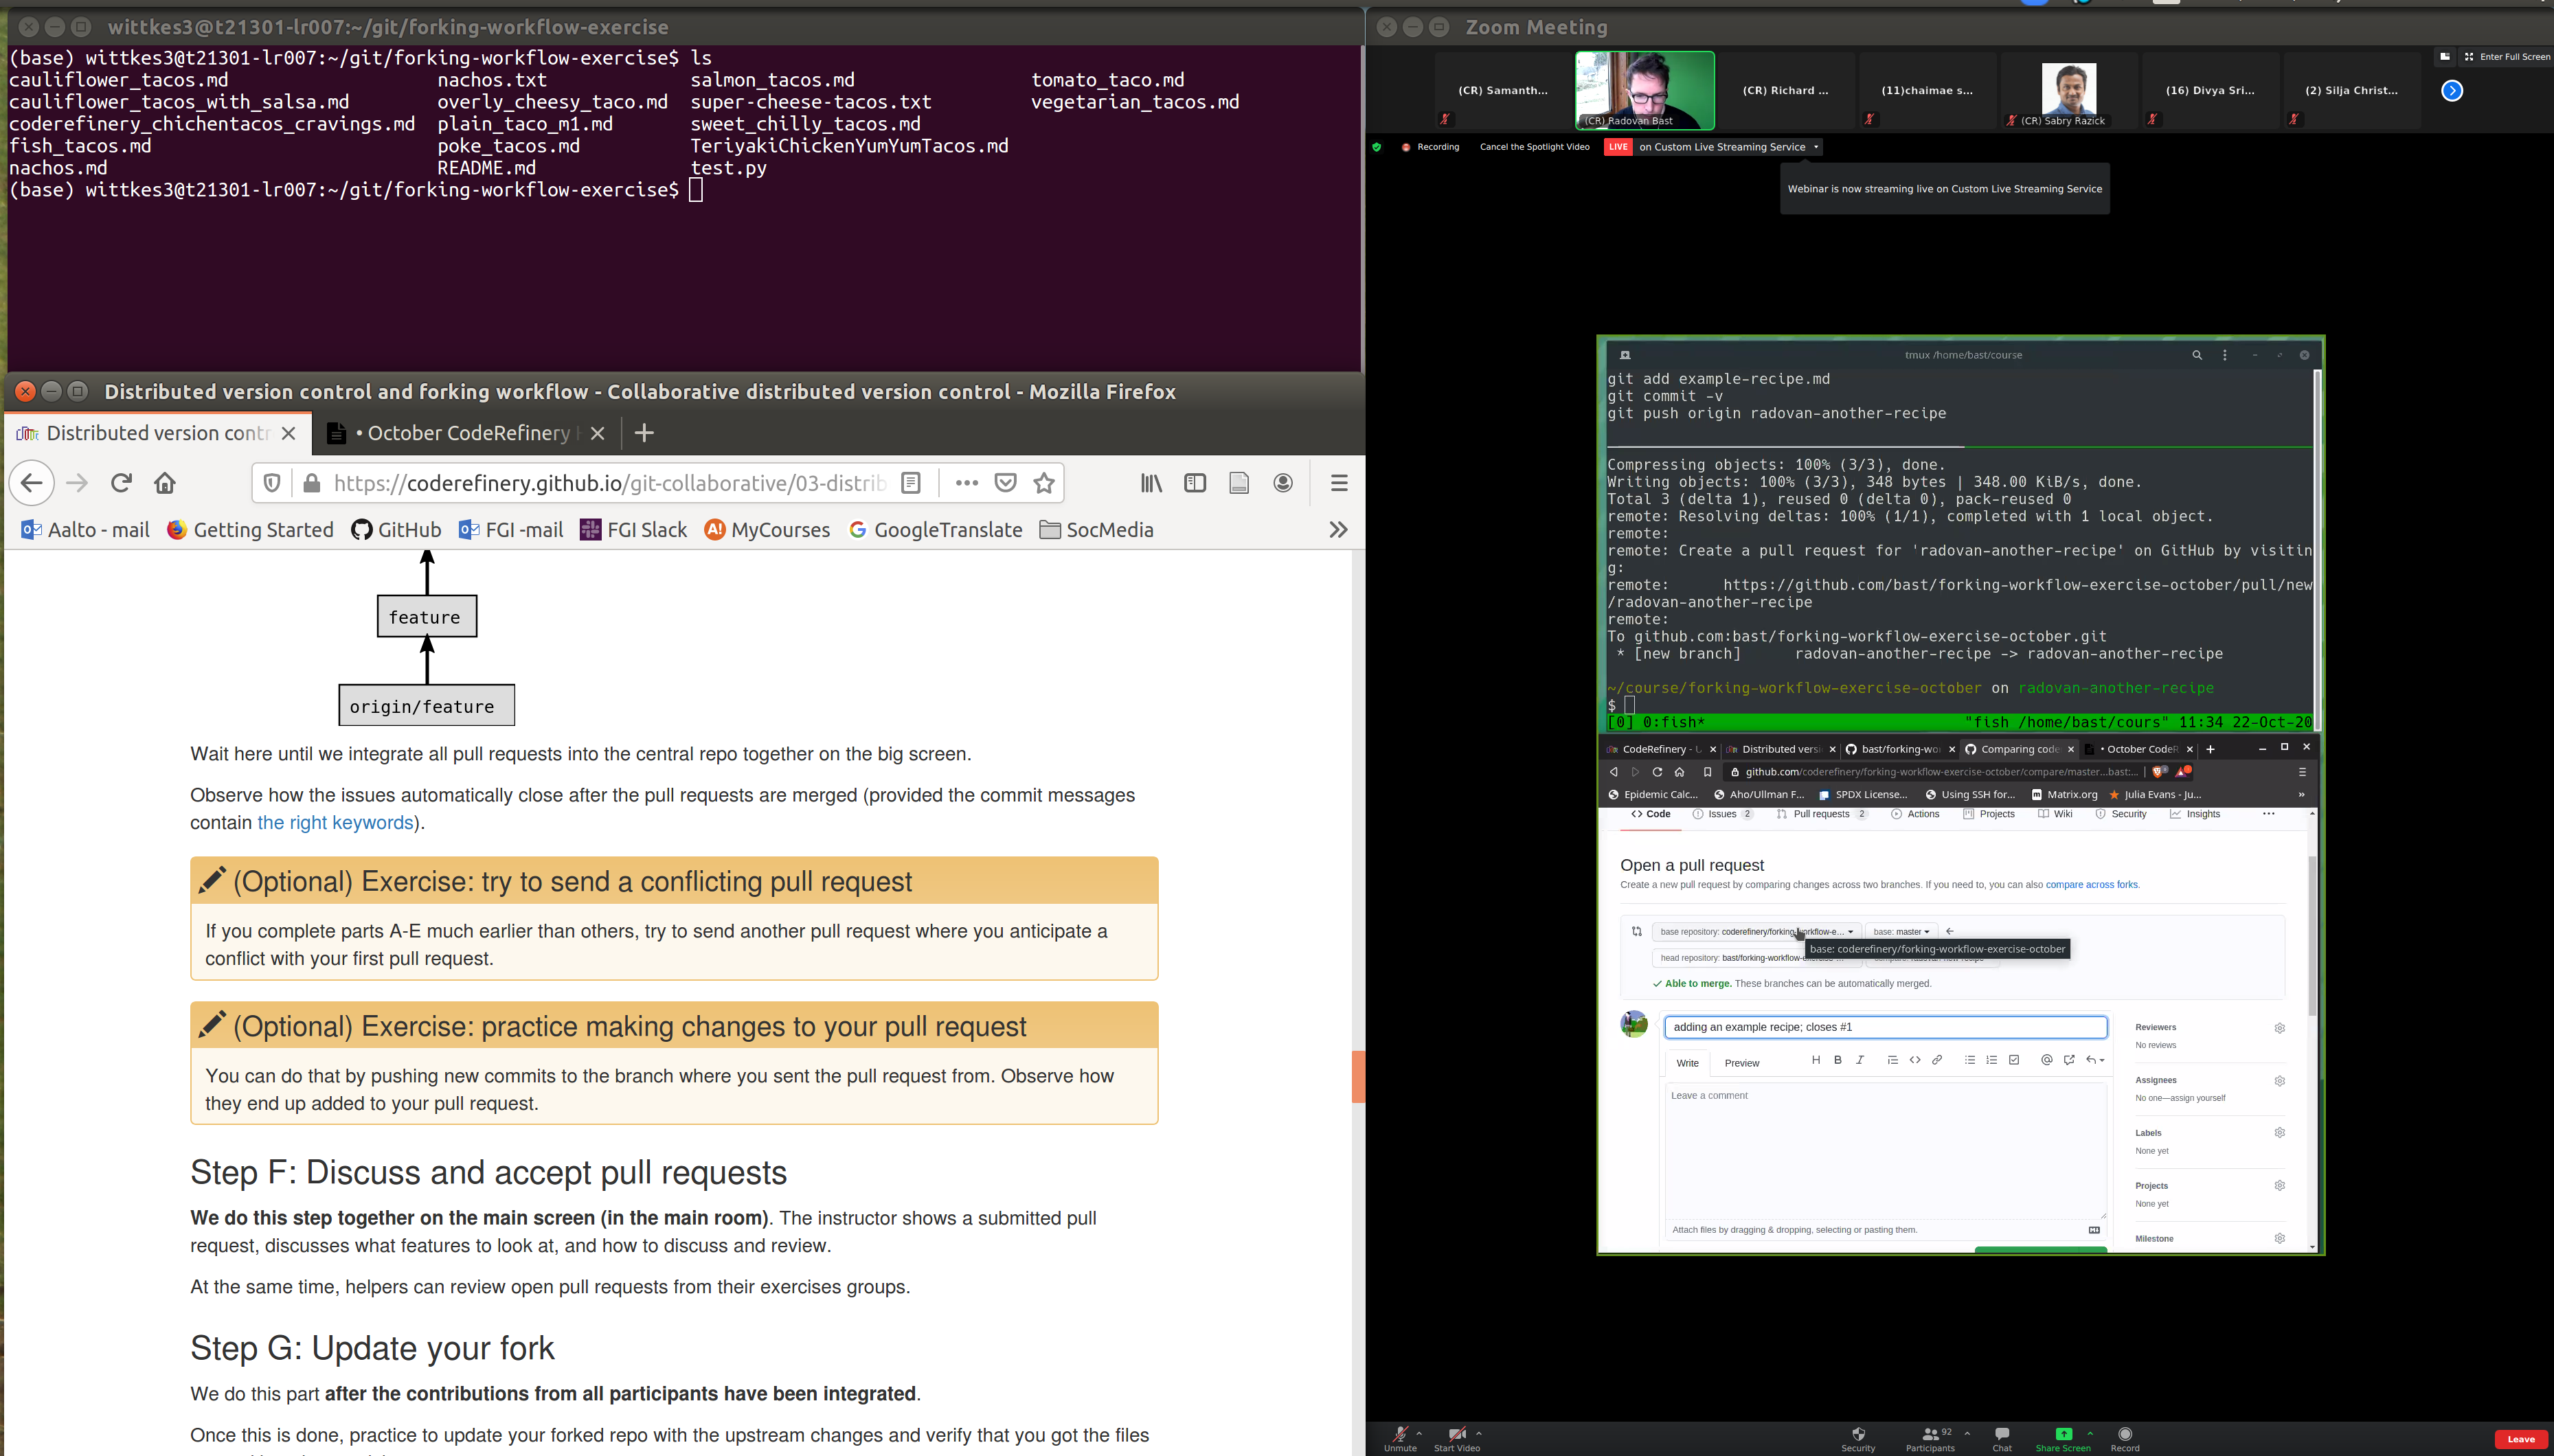Click README.md in the terminal listing

tap(486, 168)
